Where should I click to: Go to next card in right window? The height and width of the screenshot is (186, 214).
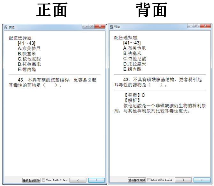click(x=202, y=180)
